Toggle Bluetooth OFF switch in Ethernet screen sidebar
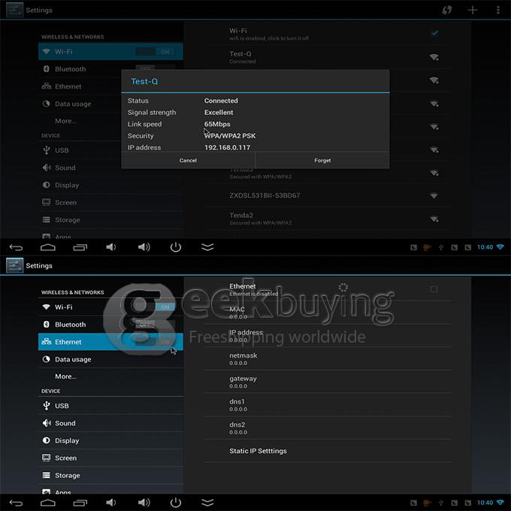The width and height of the screenshot is (511, 511). point(155,325)
